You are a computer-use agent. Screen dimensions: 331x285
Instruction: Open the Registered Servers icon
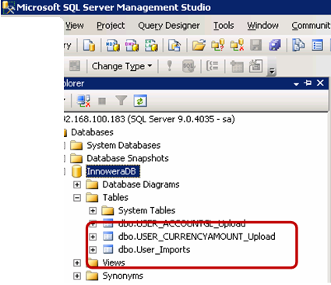coord(298,45)
